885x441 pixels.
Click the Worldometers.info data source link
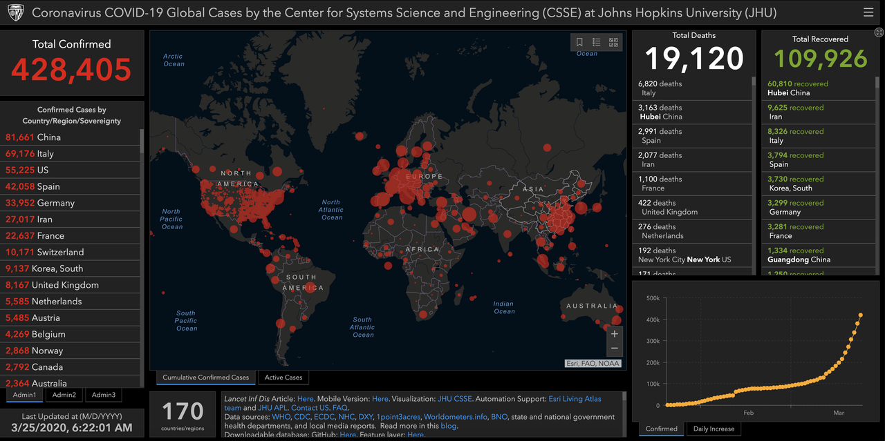coord(455,417)
